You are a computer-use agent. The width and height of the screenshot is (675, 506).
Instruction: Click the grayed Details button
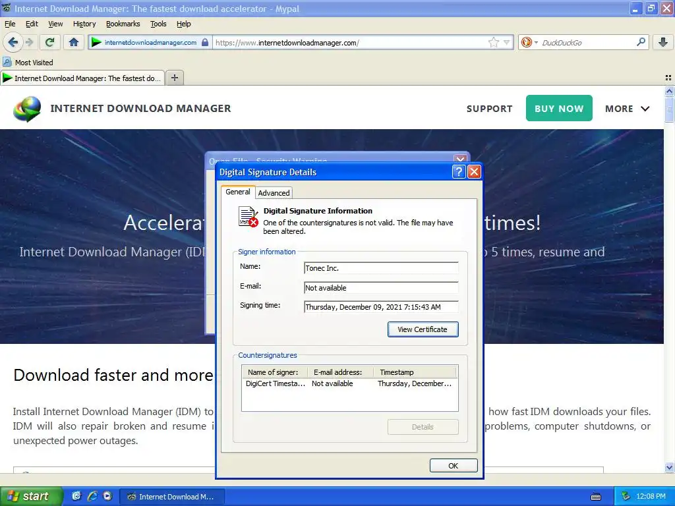(423, 427)
